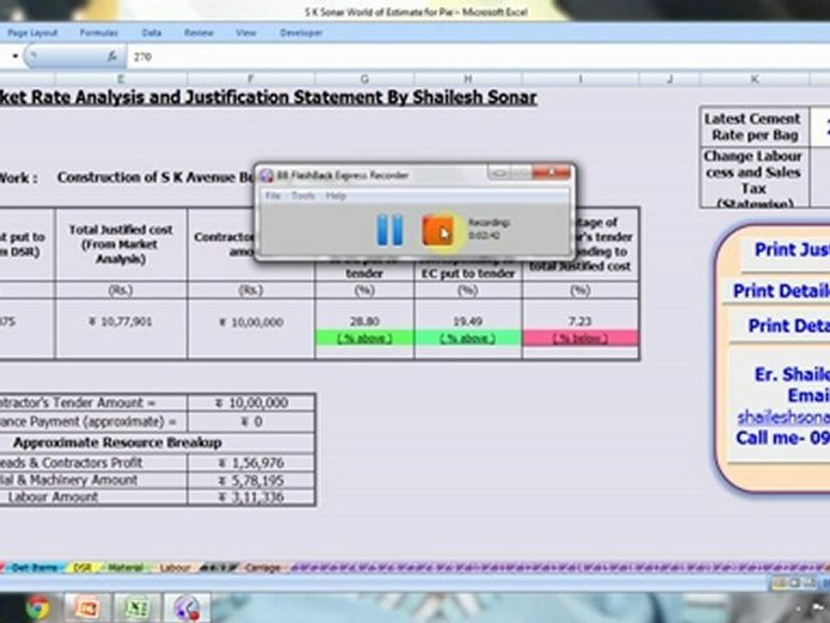Click the fx insert function icon
Image resolution: width=830 pixels, height=623 pixels.
112,56
